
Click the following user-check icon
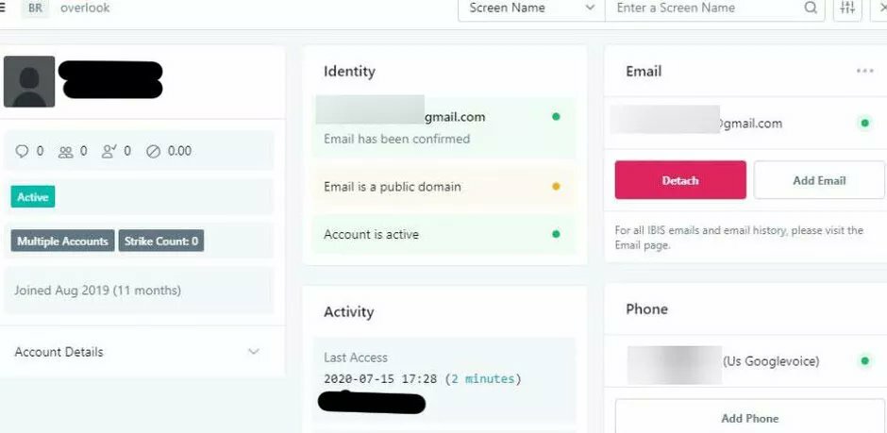109,151
